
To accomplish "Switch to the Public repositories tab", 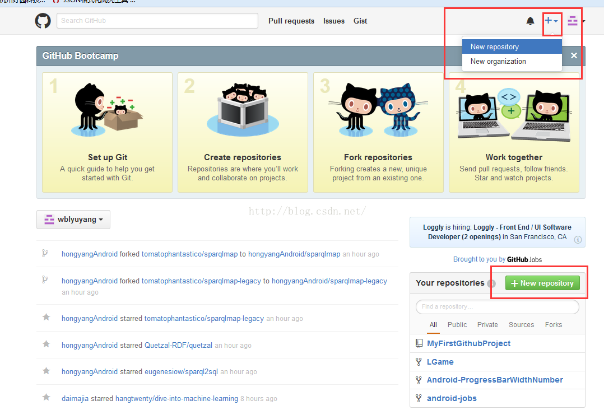I will click(457, 325).
